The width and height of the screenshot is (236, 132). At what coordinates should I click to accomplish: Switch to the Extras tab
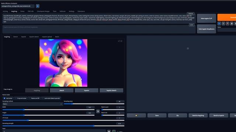[22, 11]
